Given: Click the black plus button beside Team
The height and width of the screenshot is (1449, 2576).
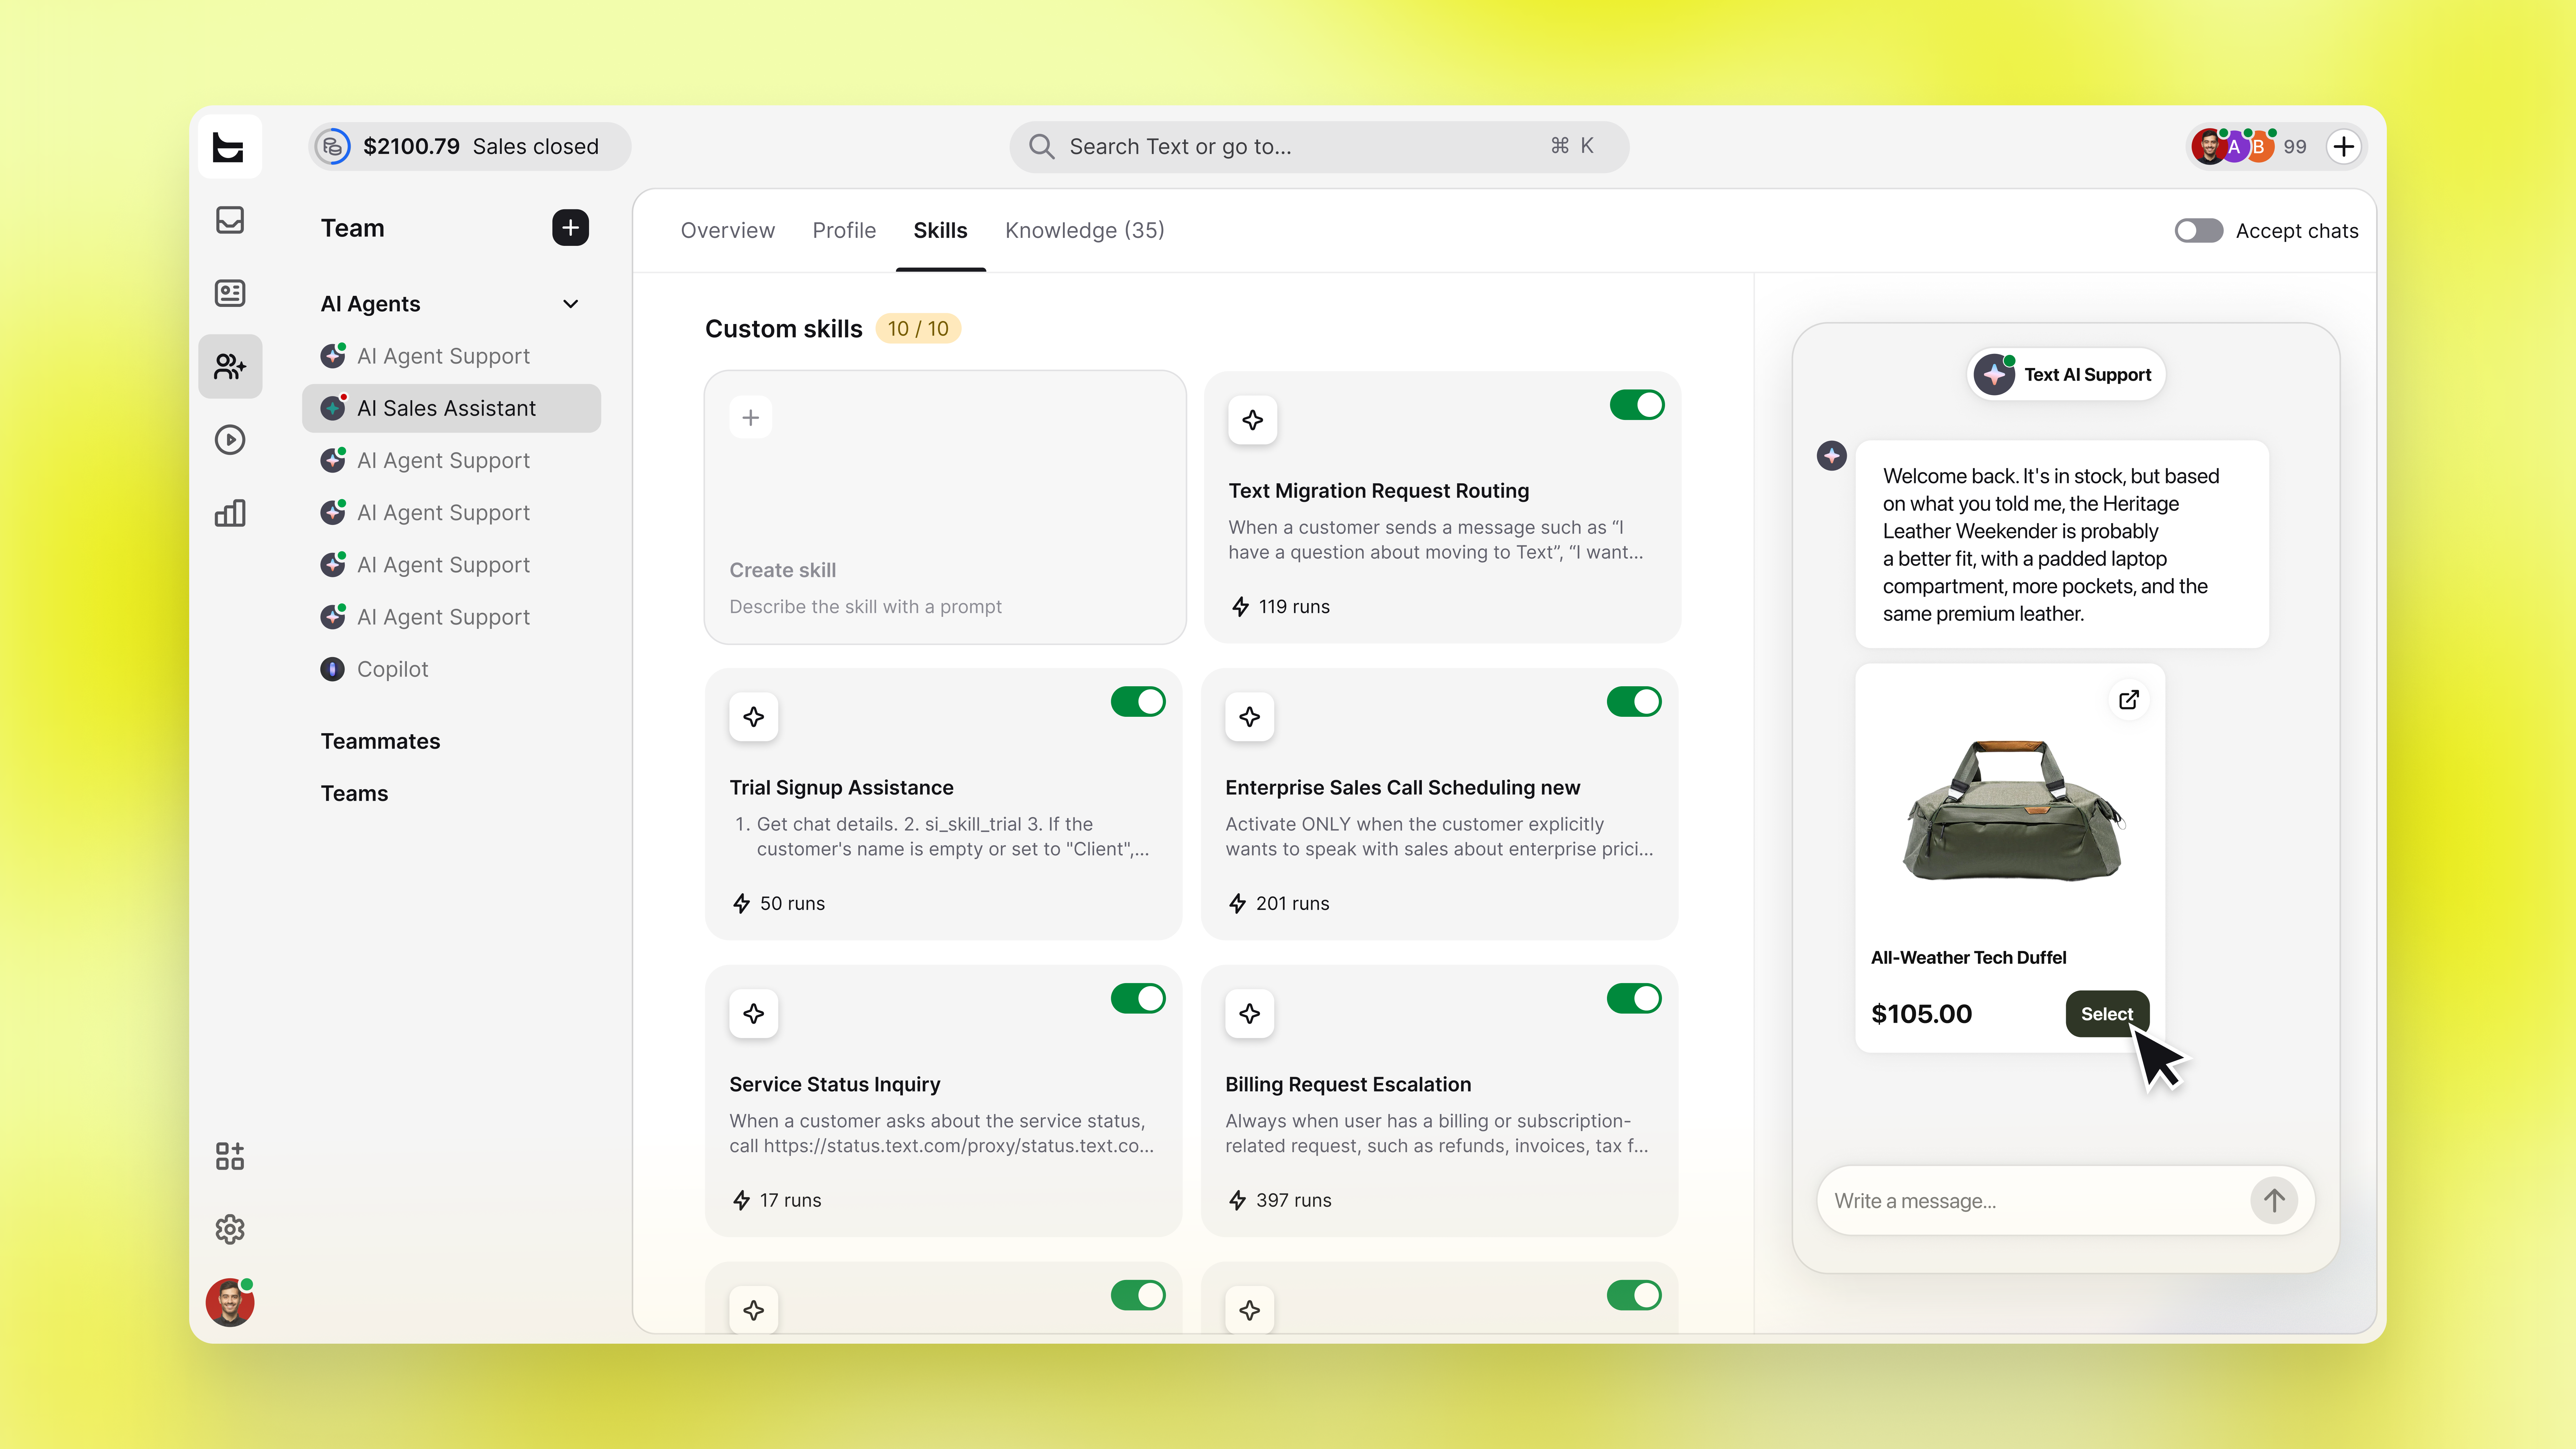Looking at the screenshot, I should click(570, 228).
